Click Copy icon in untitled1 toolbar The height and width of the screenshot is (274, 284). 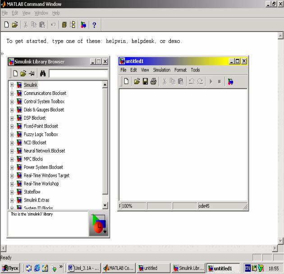click(172, 81)
